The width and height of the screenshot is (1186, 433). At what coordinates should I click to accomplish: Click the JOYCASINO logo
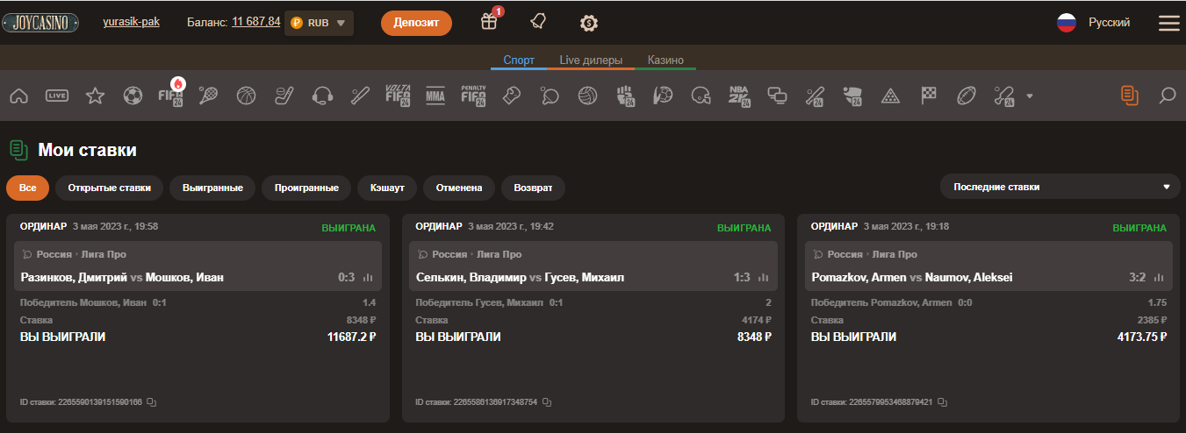(40, 23)
